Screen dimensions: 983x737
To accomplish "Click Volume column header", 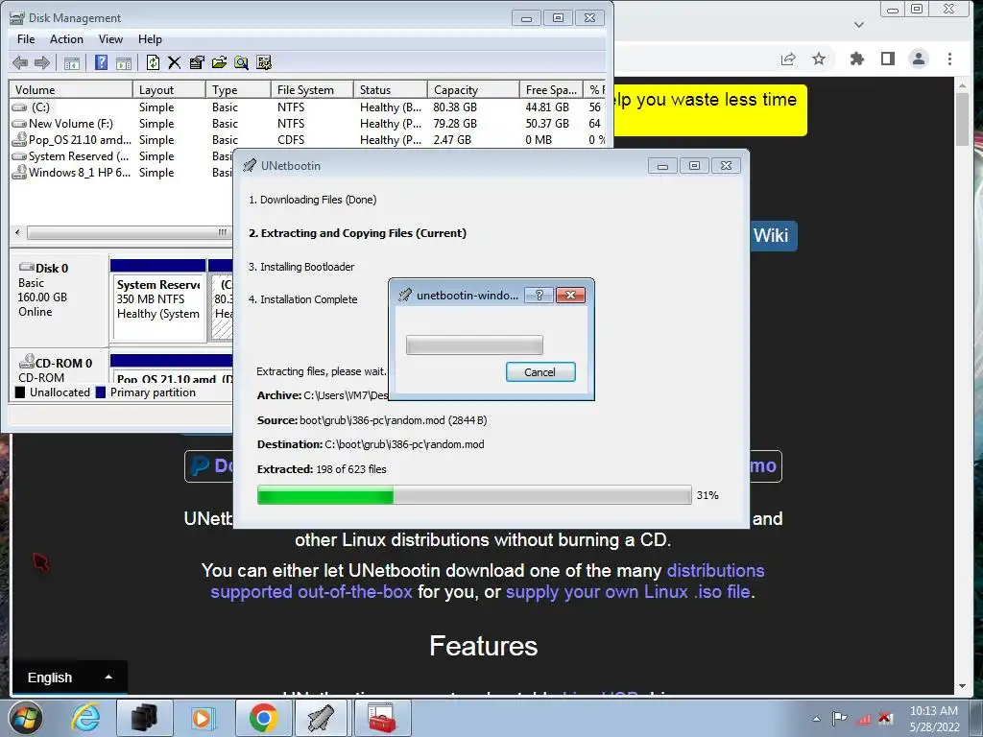I will pyautogui.click(x=71, y=89).
